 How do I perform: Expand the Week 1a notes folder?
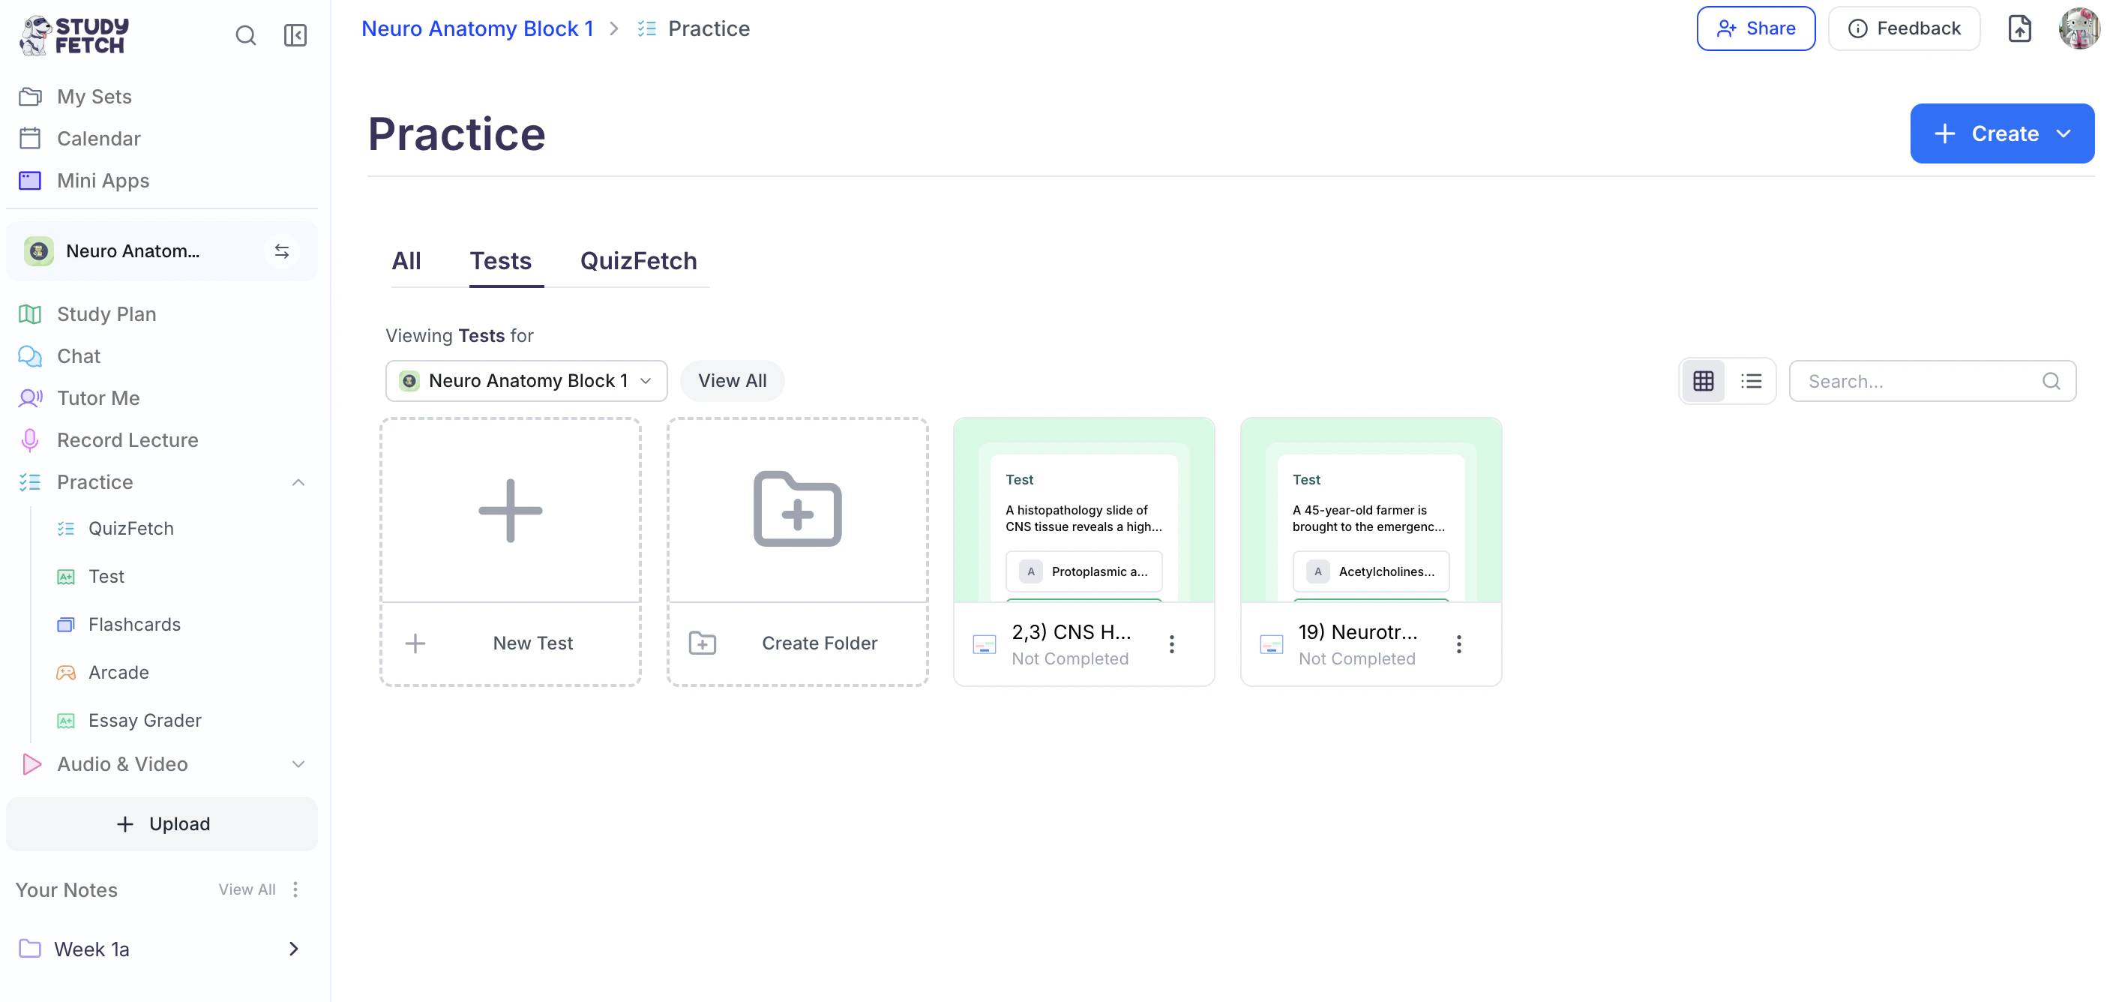(x=293, y=948)
